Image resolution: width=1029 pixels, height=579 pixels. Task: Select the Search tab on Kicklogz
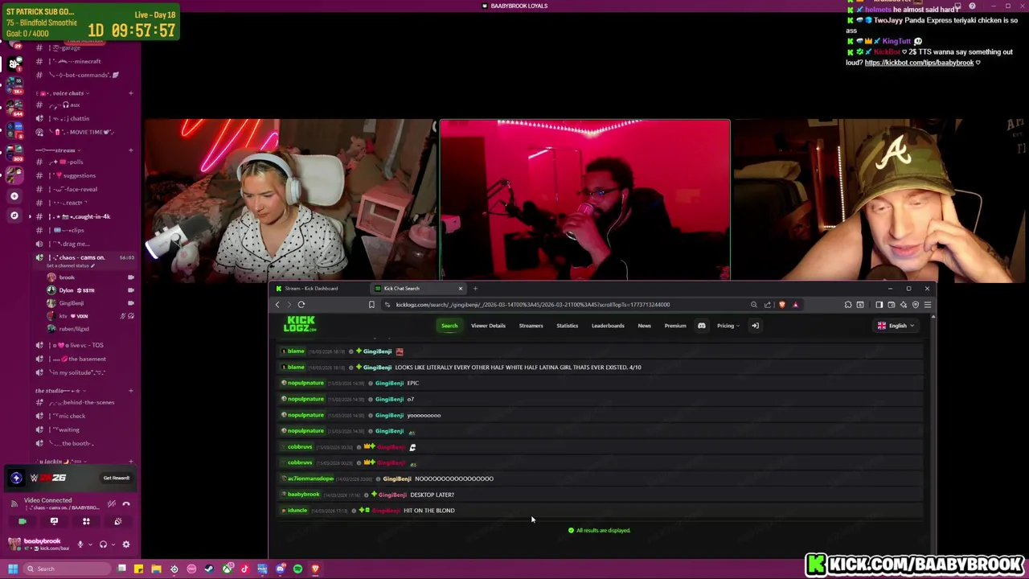click(449, 326)
